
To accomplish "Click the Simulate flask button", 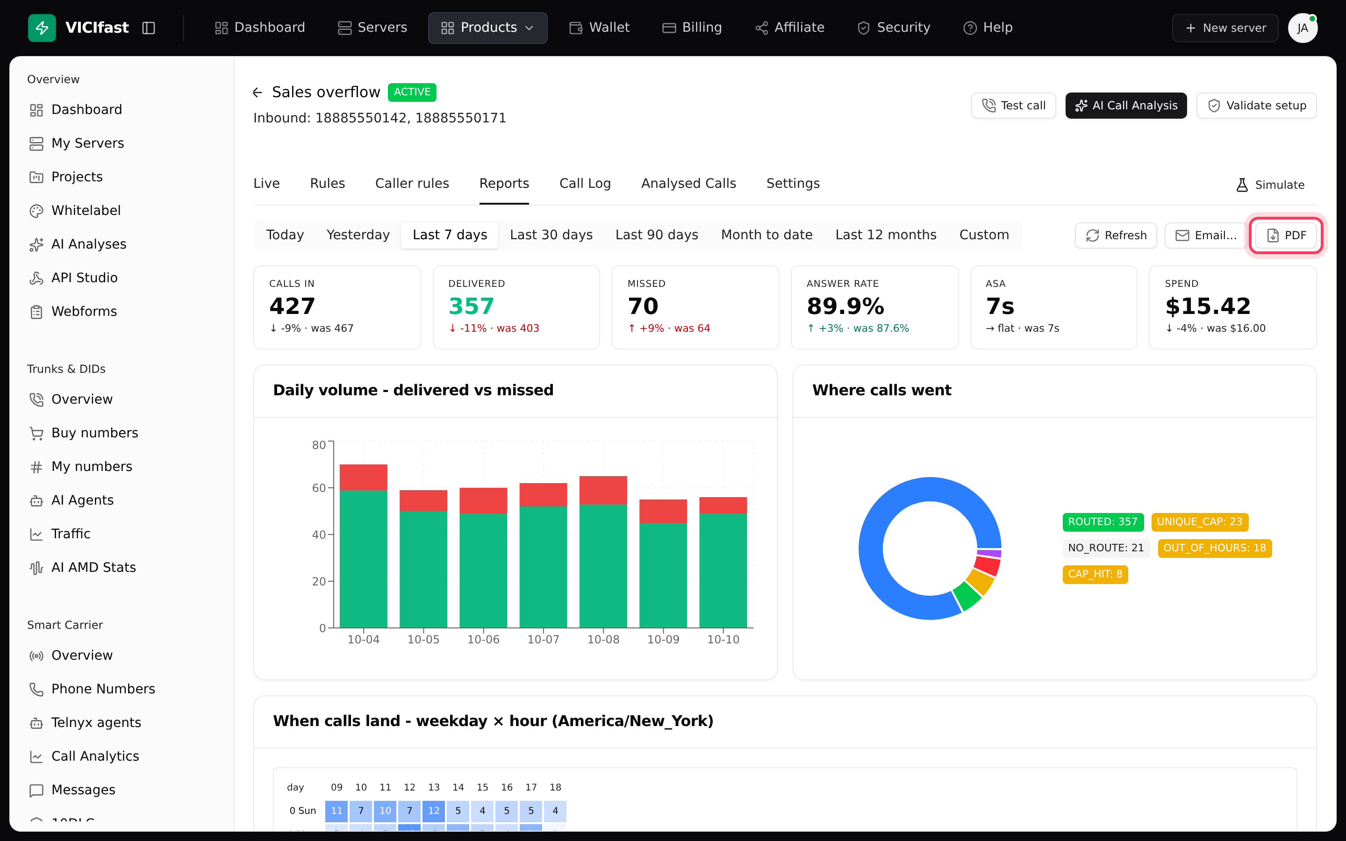I will pos(1270,185).
